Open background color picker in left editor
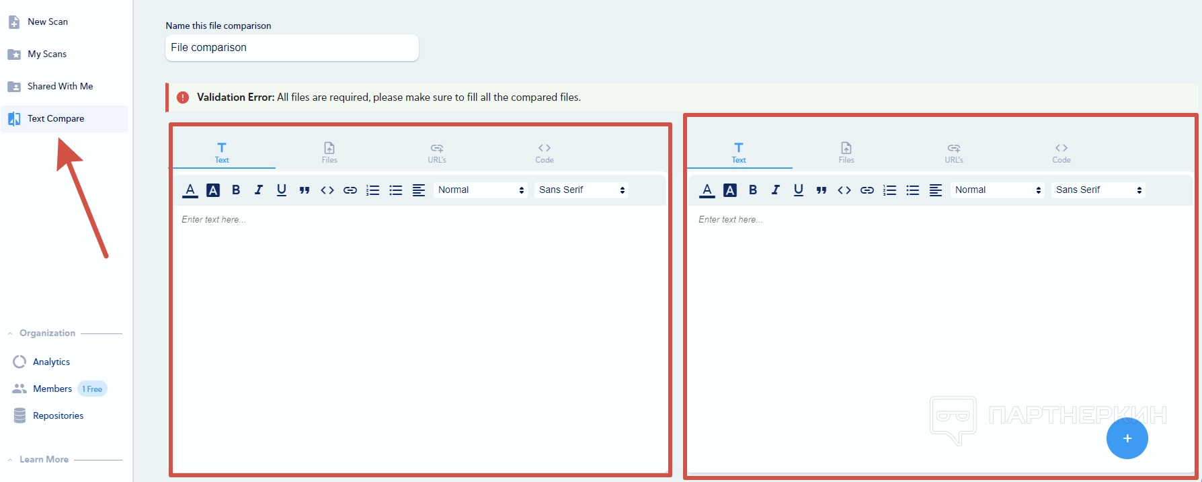This screenshot has height=482, width=1202. [213, 190]
